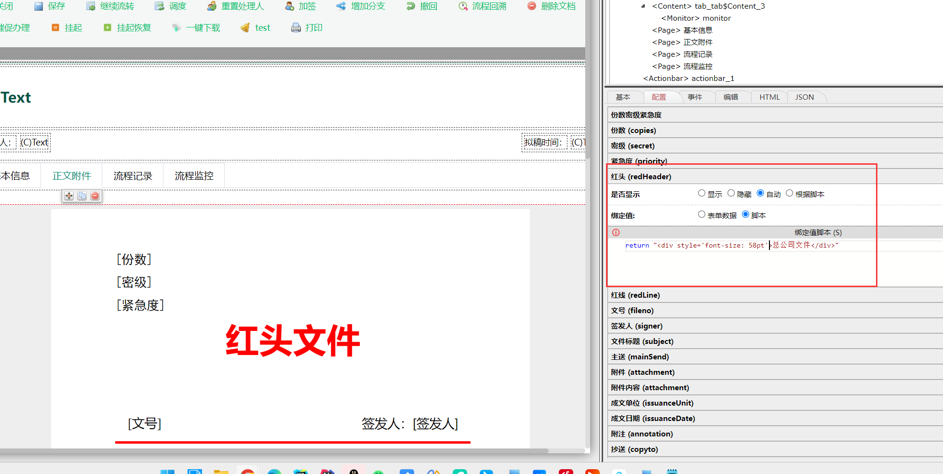
Task: Click the 保存 save icon in the toolbar
Action: coord(39,6)
